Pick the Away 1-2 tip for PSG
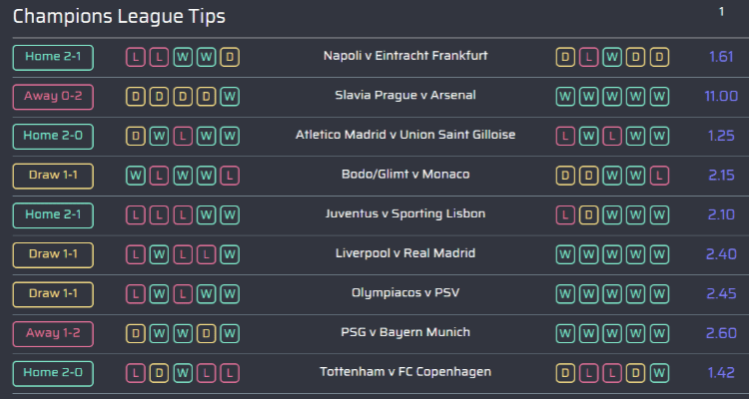 (x=53, y=333)
